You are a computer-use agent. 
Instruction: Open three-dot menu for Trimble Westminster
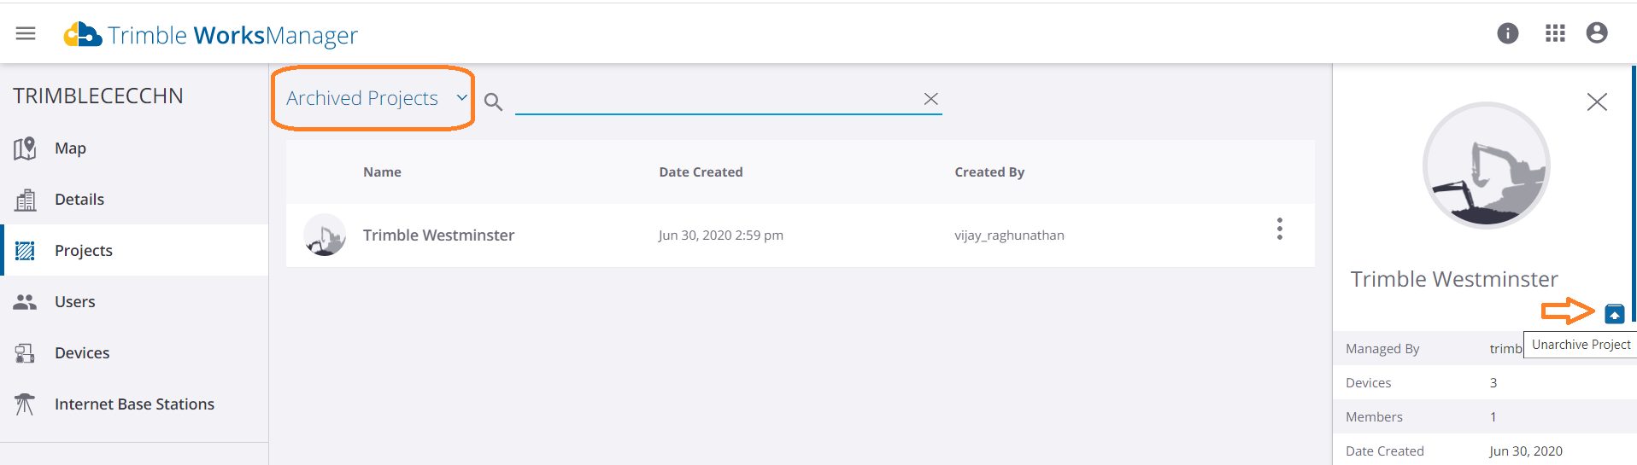1279,229
